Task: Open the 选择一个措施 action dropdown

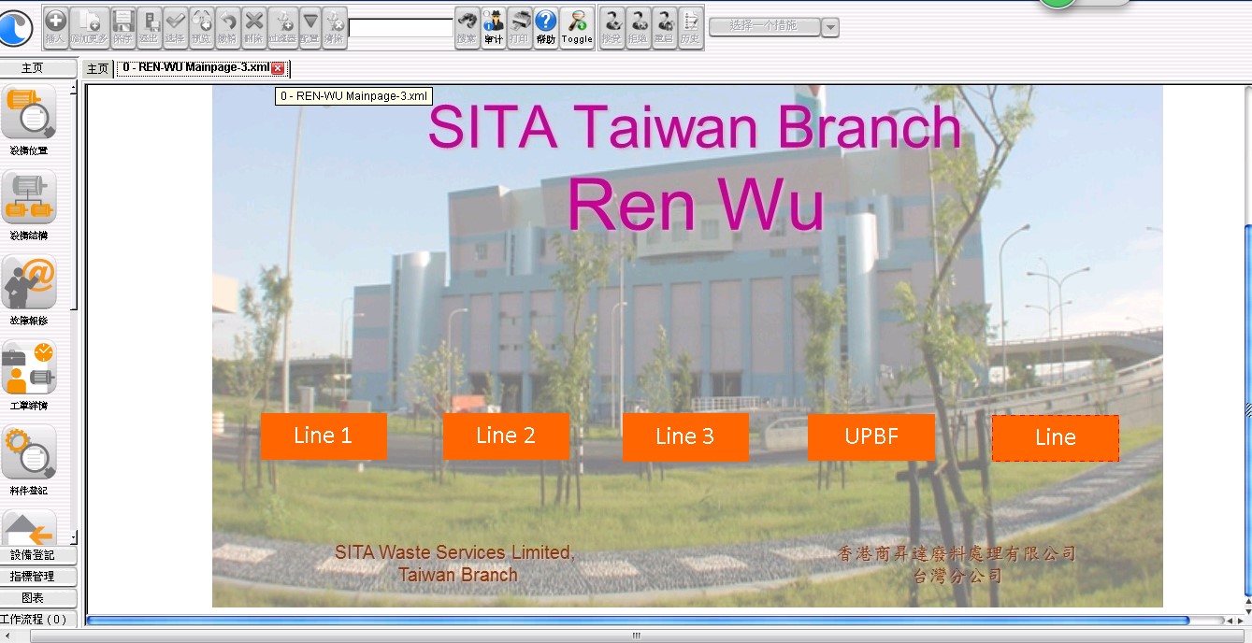Action: [x=764, y=26]
